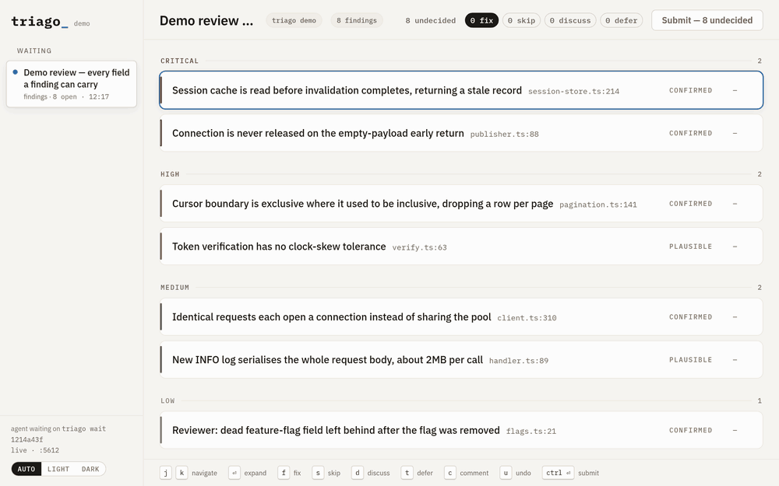This screenshot has width=779, height=486.
Task: Click the triago_ logo
Action: (39, 21)
